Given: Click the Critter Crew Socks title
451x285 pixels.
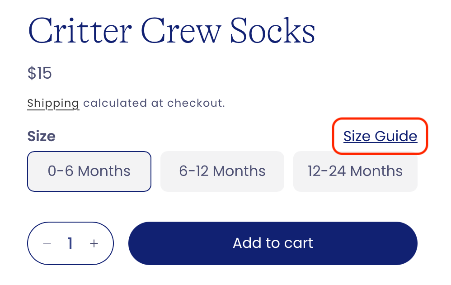Looking at the screenshot, I should pos(172,31).
